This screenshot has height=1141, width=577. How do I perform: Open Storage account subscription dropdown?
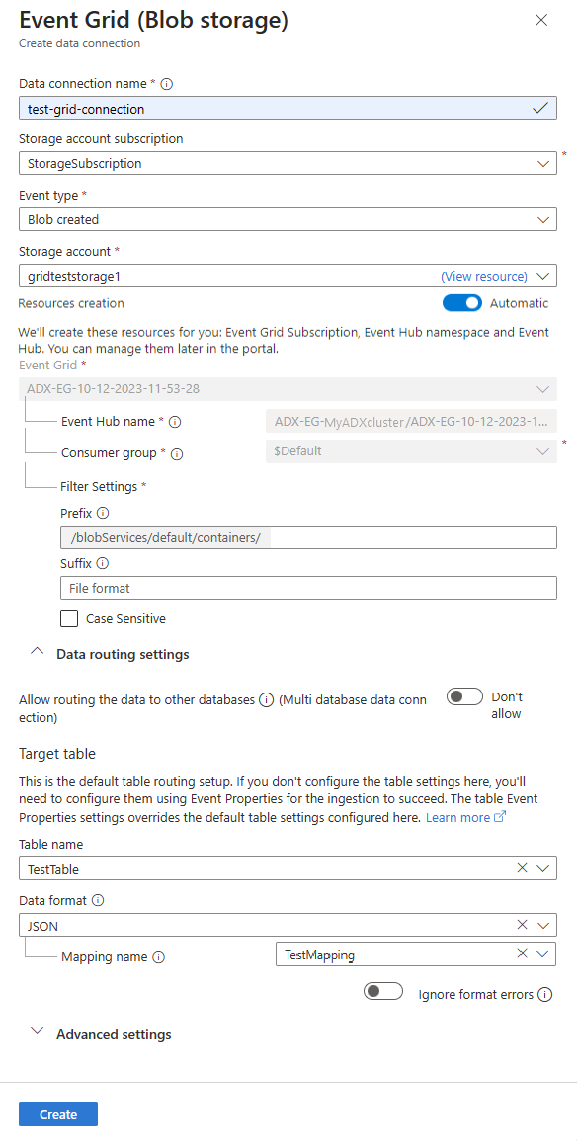(288, 163)
